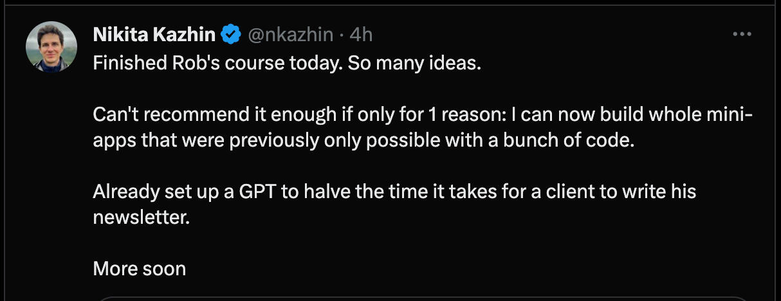Open the @nkazhin handle link
Screen dimensions: 781x301
point(290,35)
